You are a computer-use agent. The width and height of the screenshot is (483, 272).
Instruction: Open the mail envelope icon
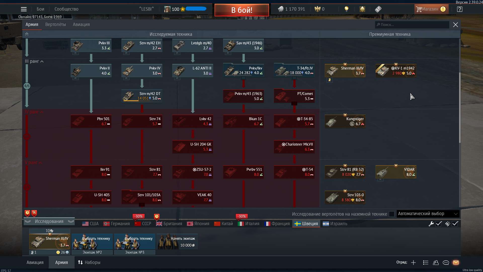click(456, 262)
